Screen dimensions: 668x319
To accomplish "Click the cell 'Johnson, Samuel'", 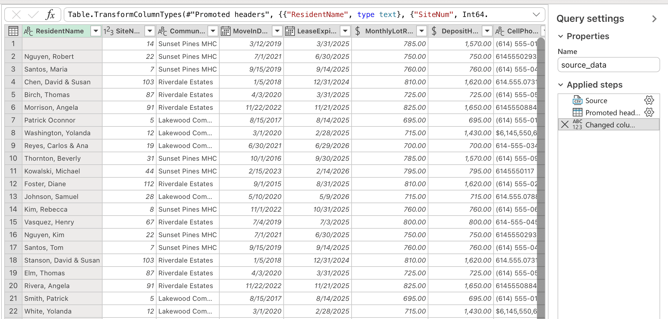I will point(62,196).
